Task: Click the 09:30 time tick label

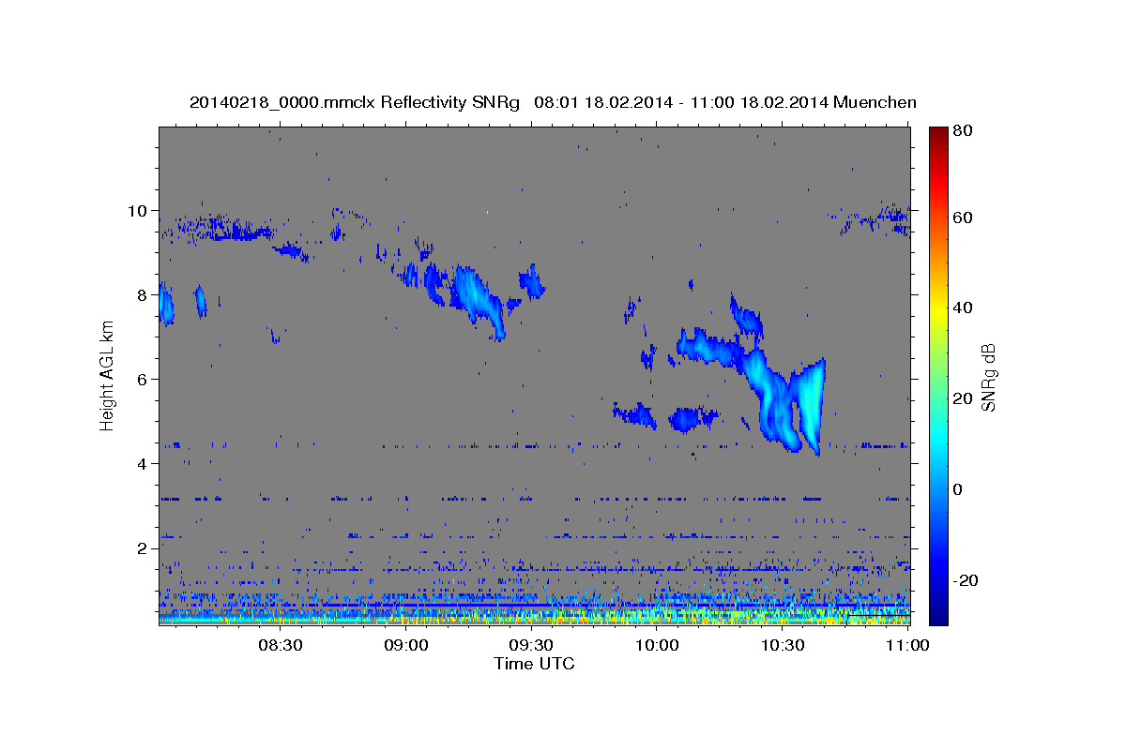Action: [x=531, y=645]
